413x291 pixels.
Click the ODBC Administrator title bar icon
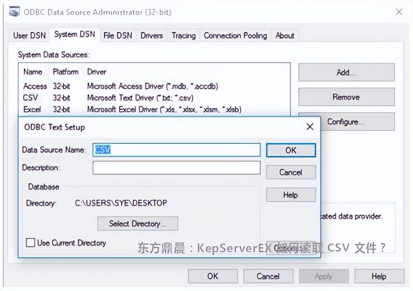coord(14,12)
